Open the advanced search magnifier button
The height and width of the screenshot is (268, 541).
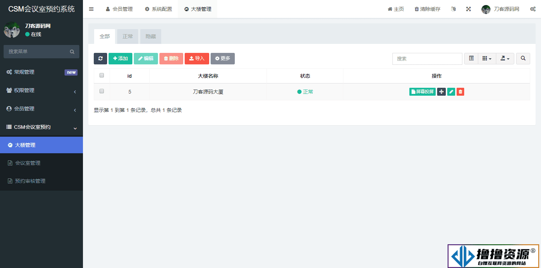pos(523,59)
